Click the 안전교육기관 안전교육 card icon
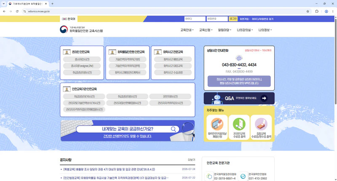The image size is (337, 181). tap(67, 89)
